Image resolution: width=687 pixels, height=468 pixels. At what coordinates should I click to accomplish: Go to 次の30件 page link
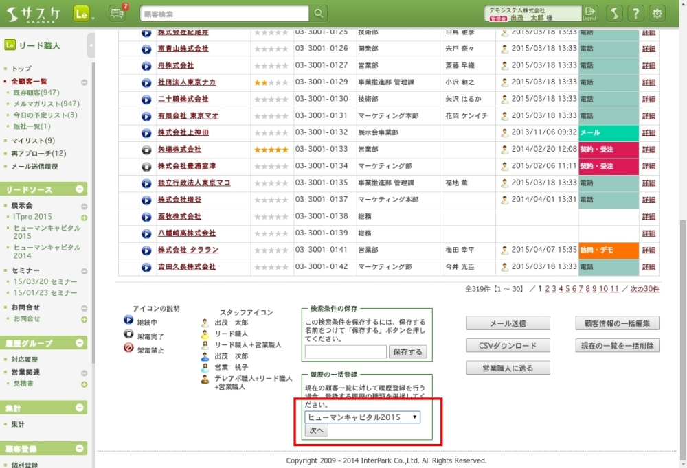pyautogui.click(x=644, y=289)
